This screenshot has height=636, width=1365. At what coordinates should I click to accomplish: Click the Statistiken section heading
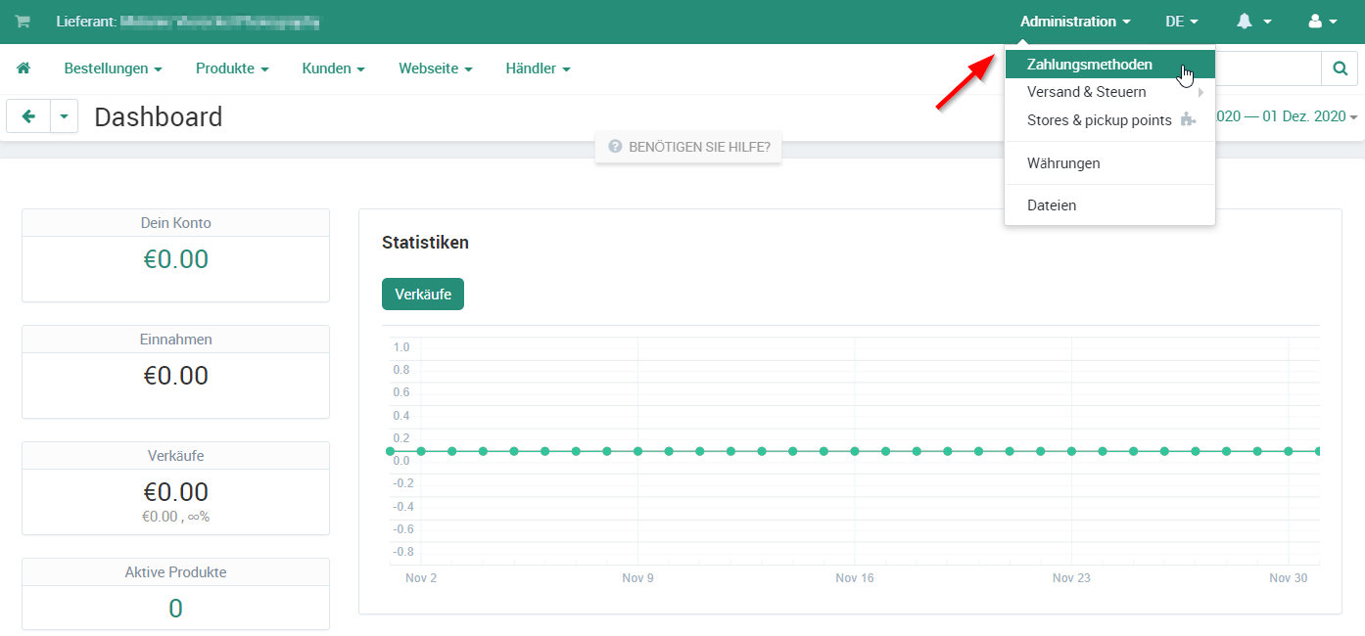click(426, 243)
